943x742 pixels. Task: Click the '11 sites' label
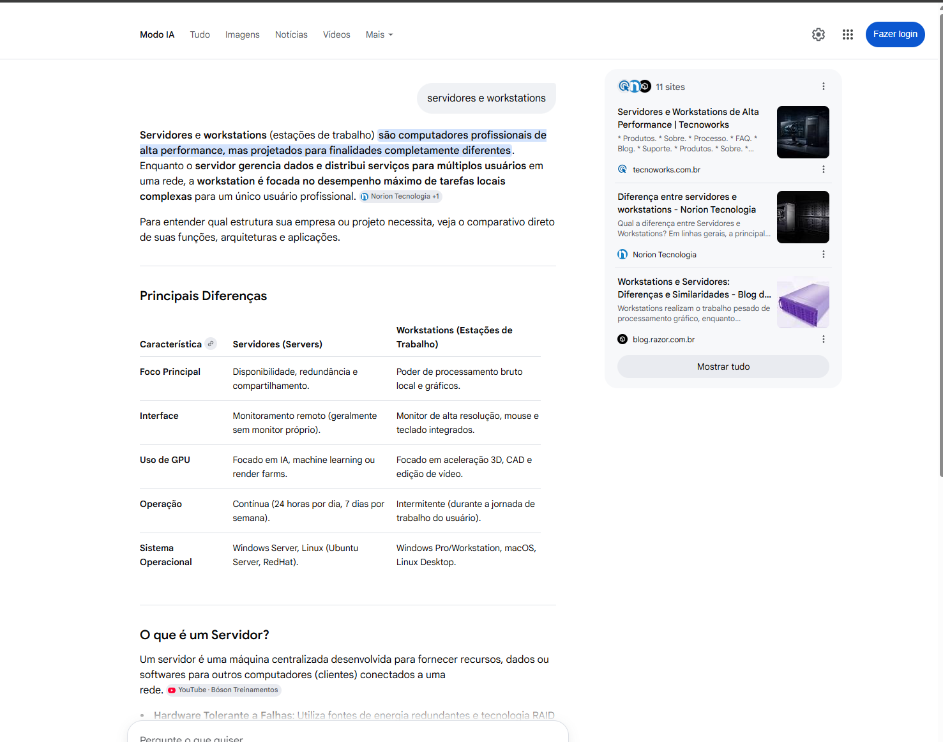(x=670, y=87)
